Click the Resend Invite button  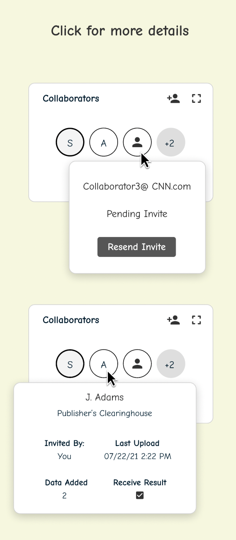(x=137, y=247)
